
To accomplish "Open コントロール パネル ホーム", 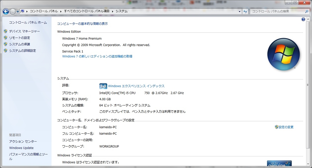I will 28,23.
